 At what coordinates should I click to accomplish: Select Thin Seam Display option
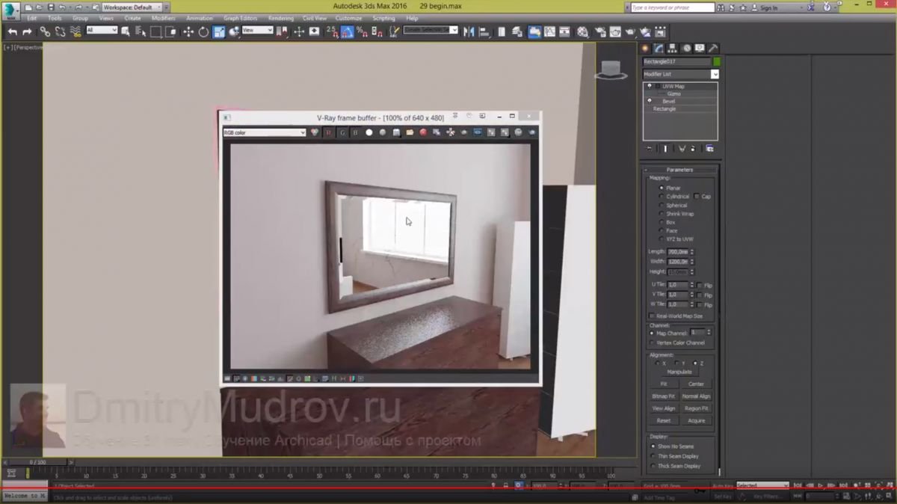(x=653, y=456)
